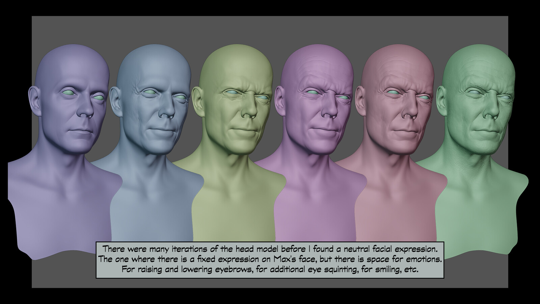The image size is (540, 304).
Task: Select the olive-green third head bust
Action: pyautogui.click(x=230, y=142)
